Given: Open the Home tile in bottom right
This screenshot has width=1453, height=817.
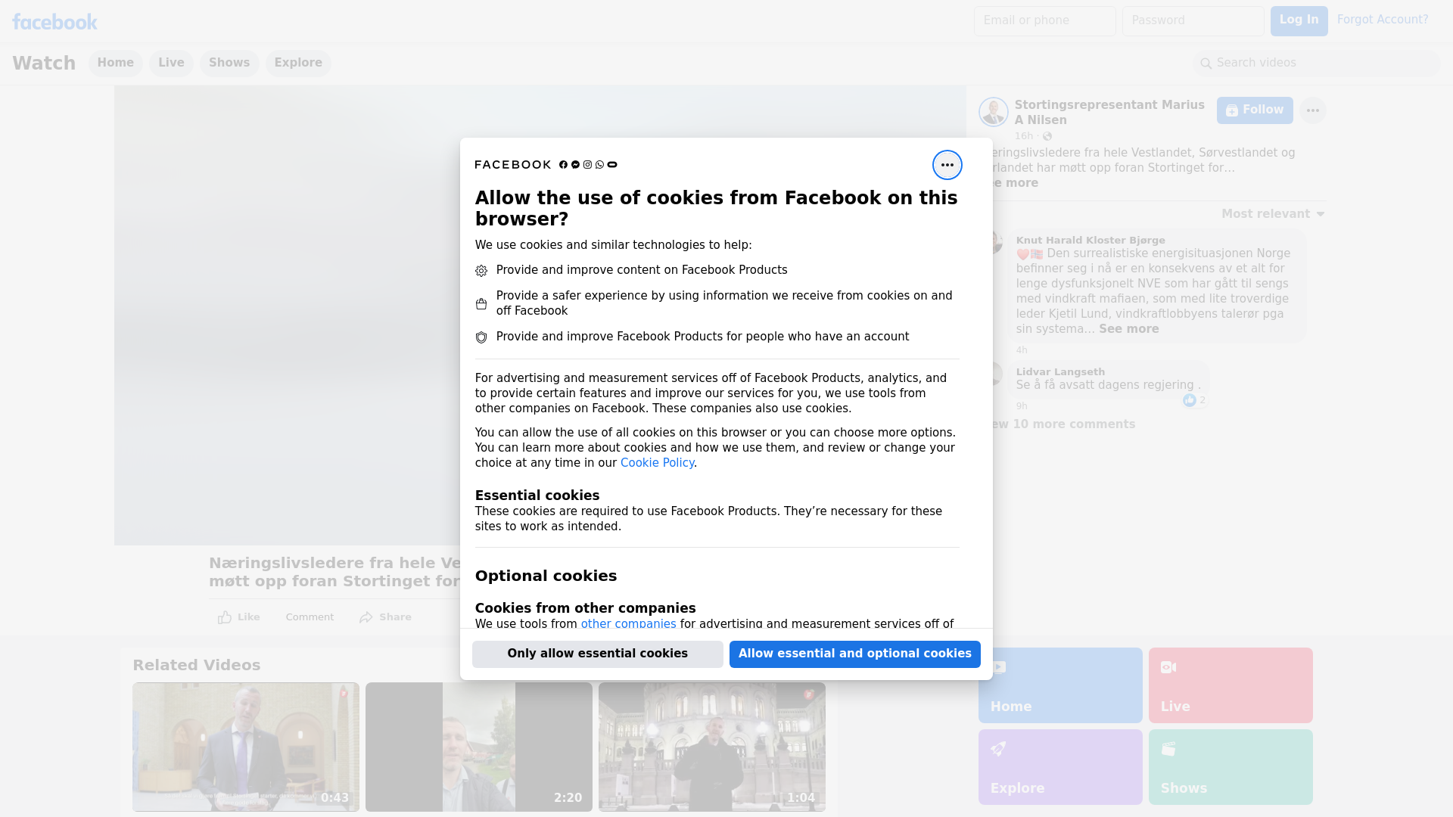Looking at the screenshot, I should 1059,685.
